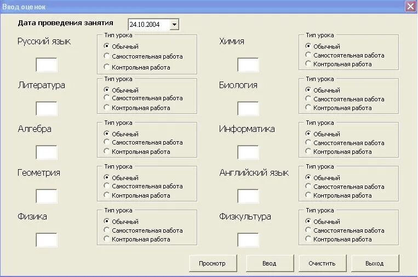Image resolution: width=418 pixels, height=277 pixels.
Task: Click the Просмотр button
Action: 213,263
